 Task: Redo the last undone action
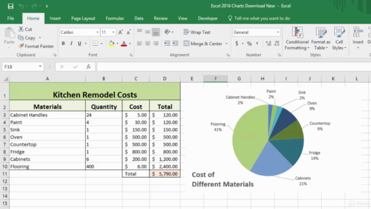point(34,6)
